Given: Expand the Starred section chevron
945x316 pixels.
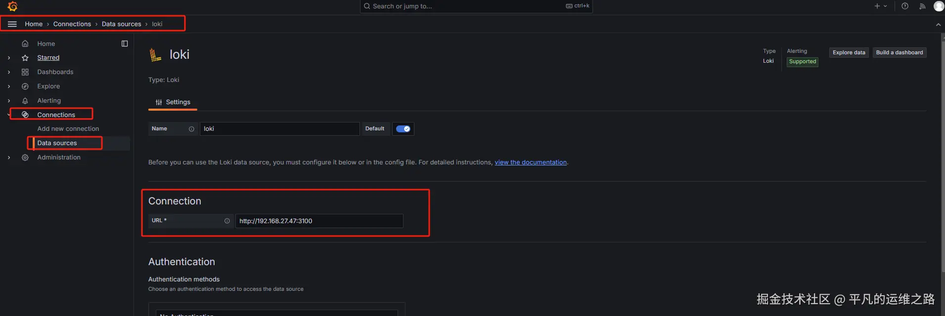Looking at the screenshot, I should click(9, 58).
